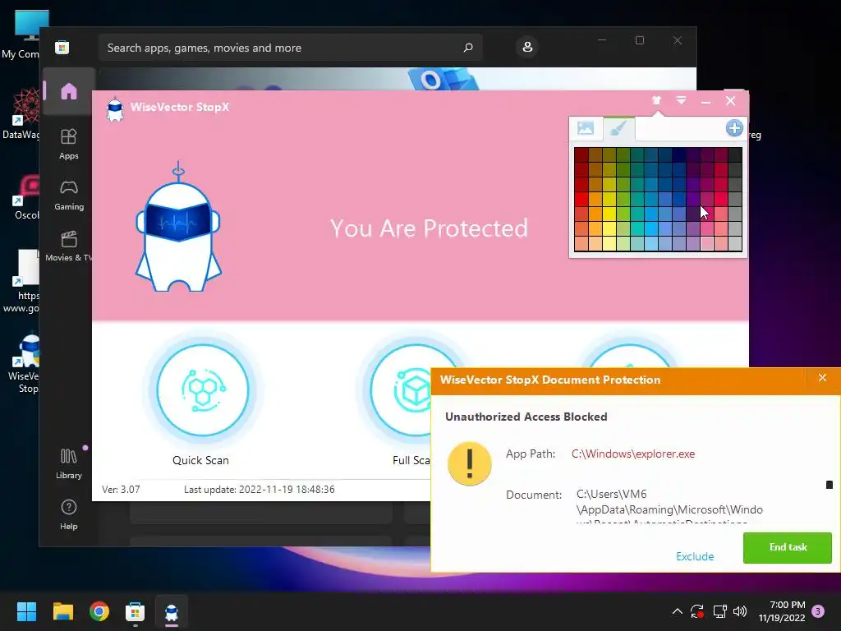Viewport: 841px width, 631px height.
Task: Pick the lightest gray swatch in bottom corner
Action: tap(735, 243)
